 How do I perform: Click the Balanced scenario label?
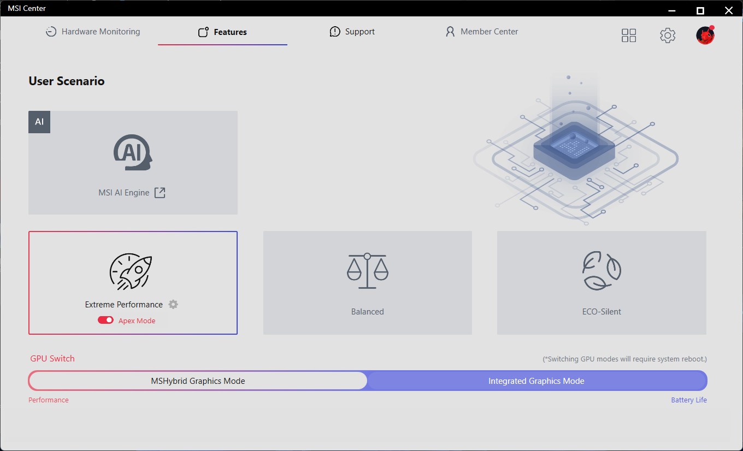[368, 312]
